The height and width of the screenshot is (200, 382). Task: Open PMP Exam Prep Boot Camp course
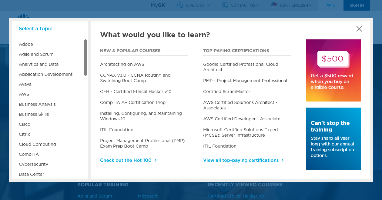click(x=142, y=143)
